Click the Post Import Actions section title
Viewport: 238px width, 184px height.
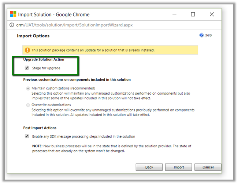pyautogui.click(x=40, y=128)
